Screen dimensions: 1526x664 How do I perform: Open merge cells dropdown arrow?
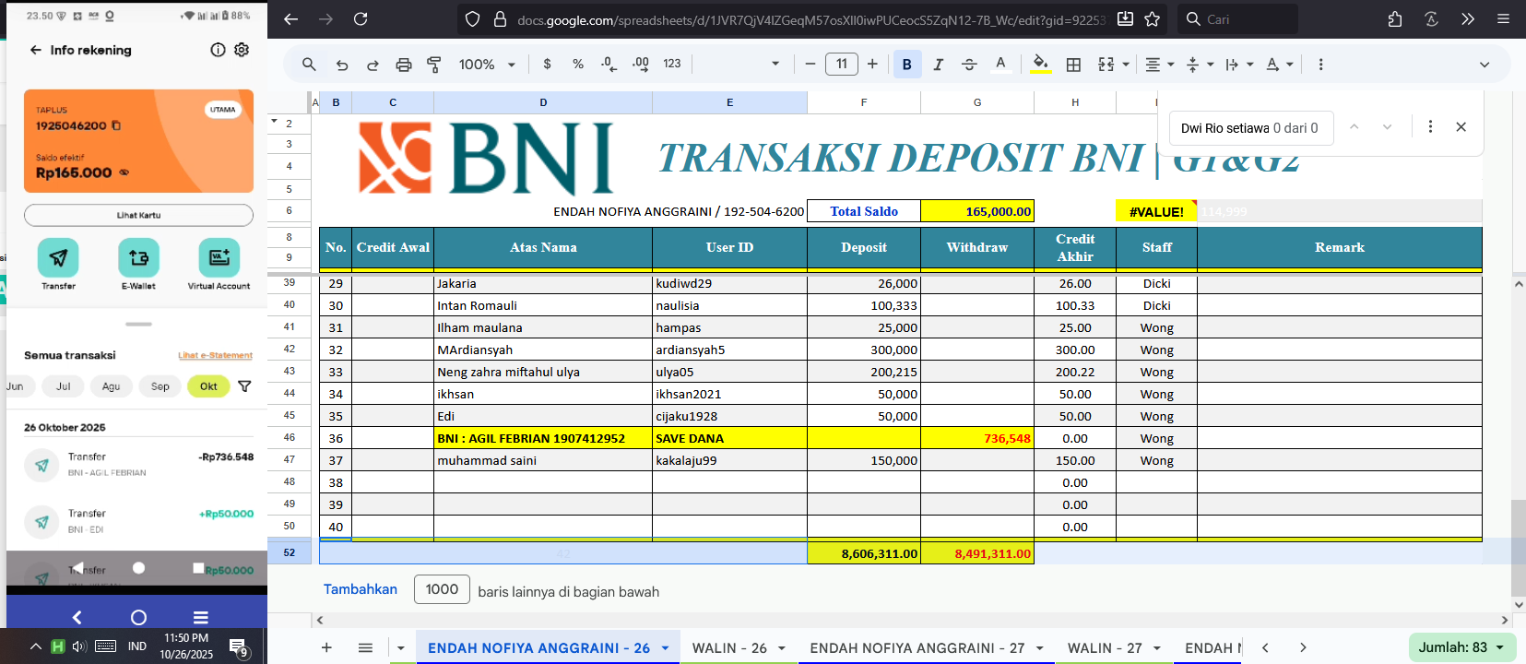(1126, 65)
